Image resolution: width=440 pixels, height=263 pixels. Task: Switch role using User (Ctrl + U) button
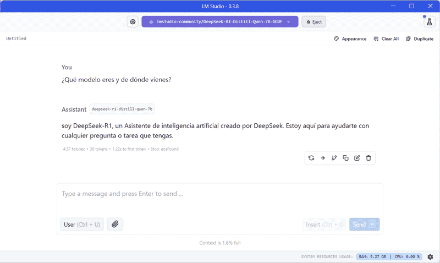pyautogui.click(x=82, y=224)
